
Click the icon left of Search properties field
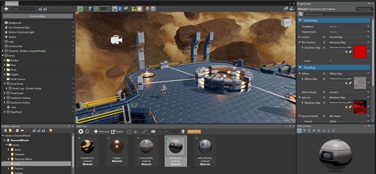(300, 14)
